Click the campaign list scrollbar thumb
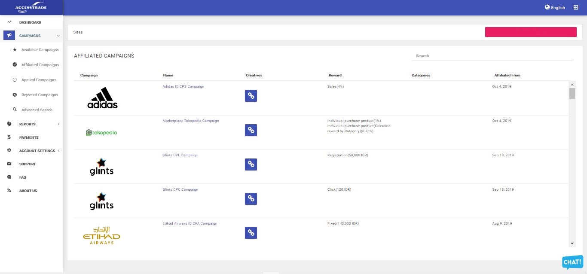Viewport: 587px width, 274px height. 572,93
